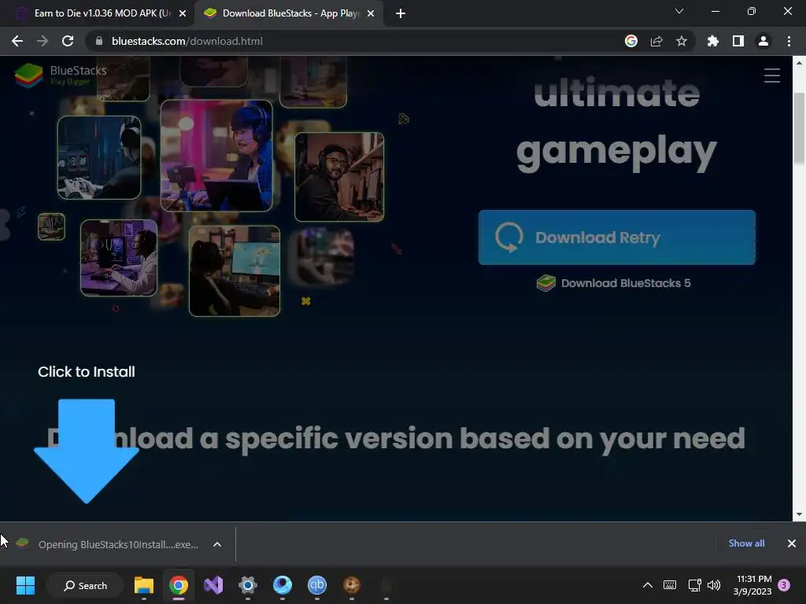The image size is (806, 604).
Task: Open Google account icon in address bar
Action: point(631,41)
